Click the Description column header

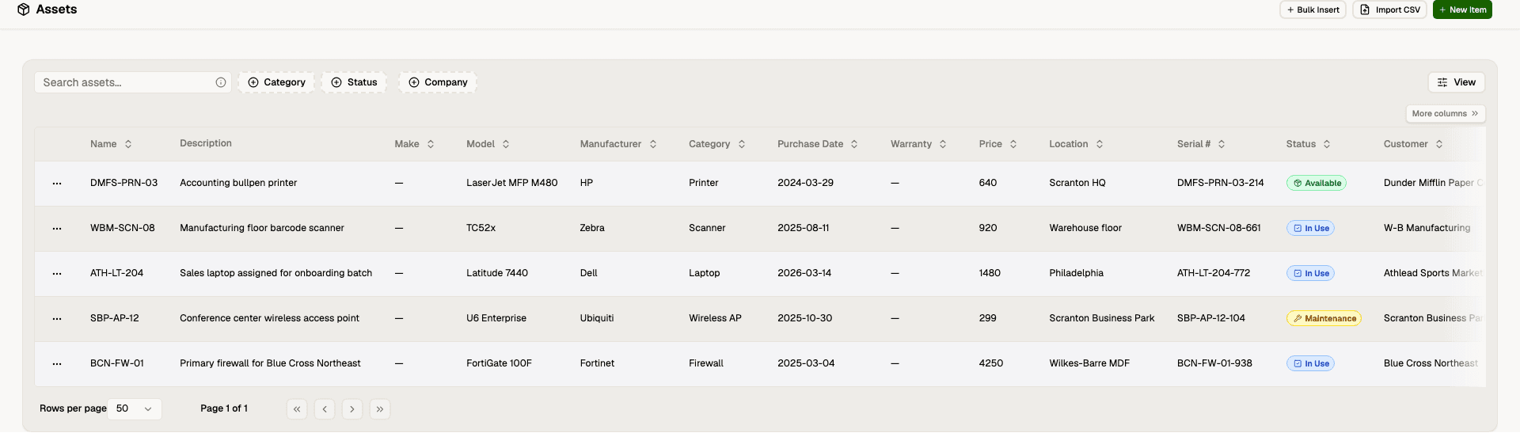[206, 143]
